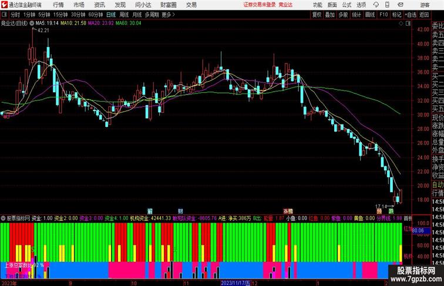Open the 功能 menu
Viewport: 444px width, 286px height.
click(317, 5)
